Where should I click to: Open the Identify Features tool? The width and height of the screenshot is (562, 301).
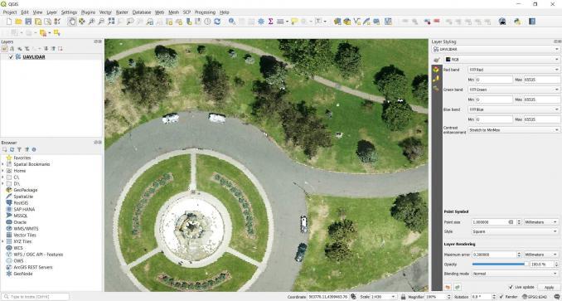click(232, 22)
